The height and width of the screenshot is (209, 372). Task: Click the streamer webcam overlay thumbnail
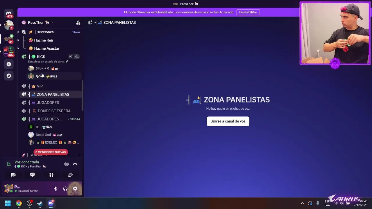pyautogui.click(x=335, y=33)
